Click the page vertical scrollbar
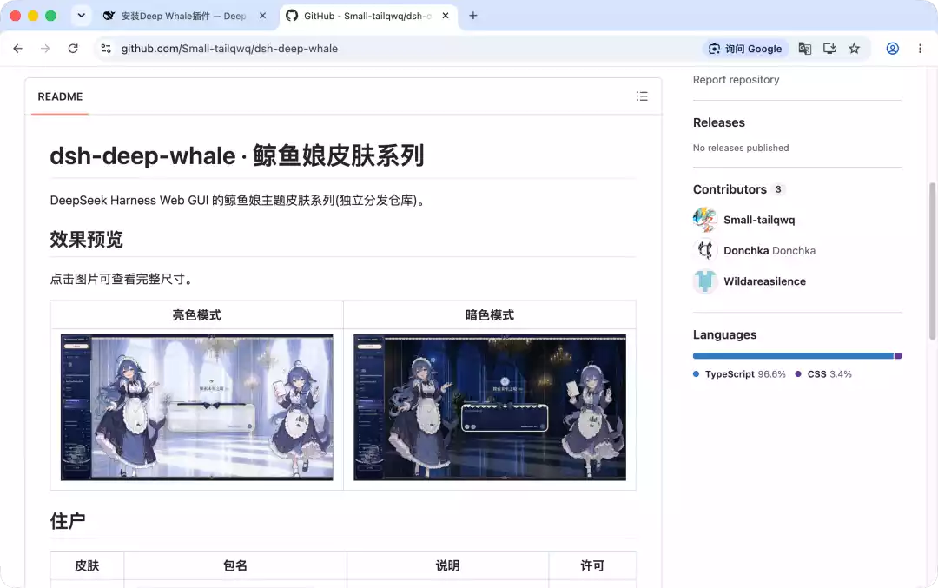The height and width of the screenshot is (588, 938). click(932, 261)
